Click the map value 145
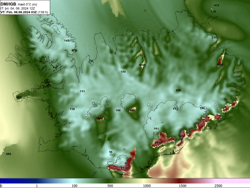The height and width of the screenshot is (188, 250). [67, 41]
